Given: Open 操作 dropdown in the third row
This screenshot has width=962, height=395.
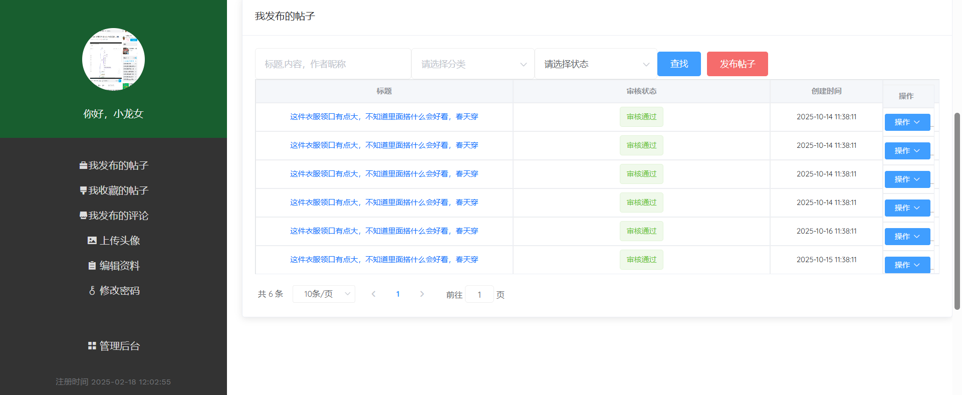Looking at the screenshot, I should pyautogui.click(x=907, y=179).
